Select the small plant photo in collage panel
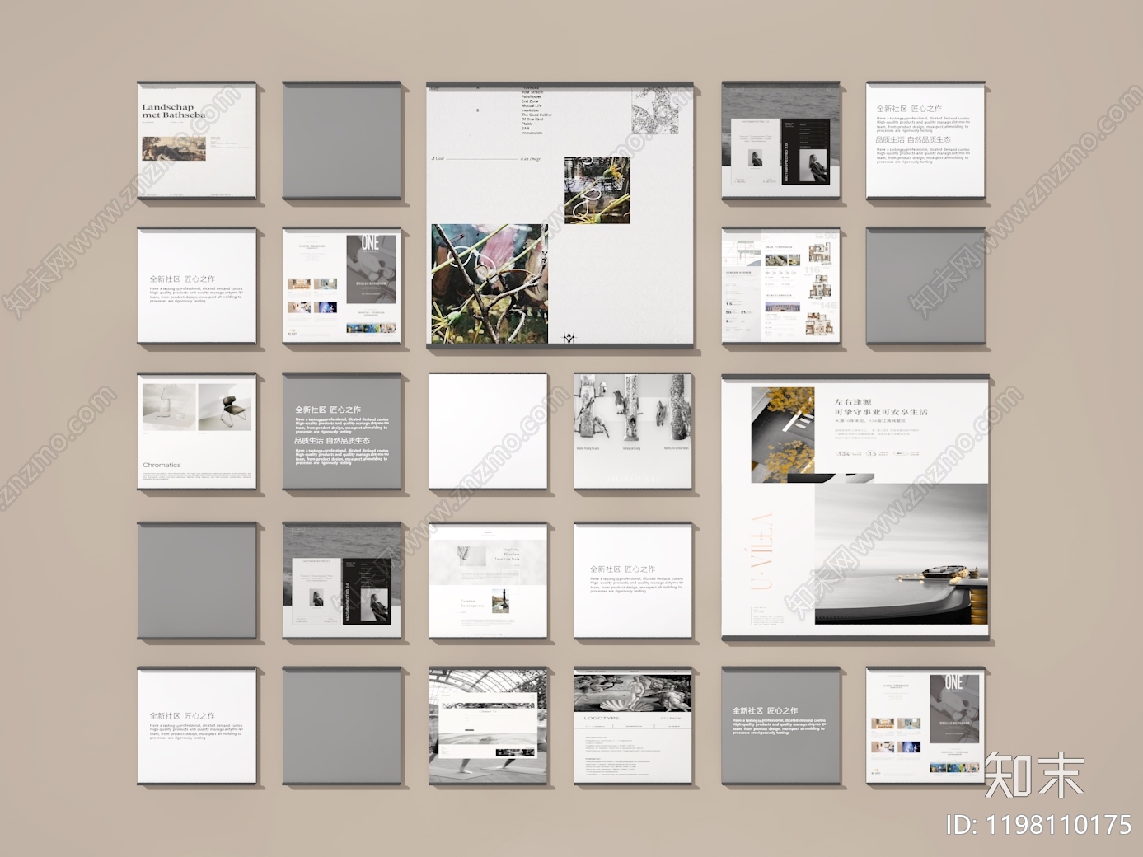This screenshot has height=857, width=1143. [597, 190]
